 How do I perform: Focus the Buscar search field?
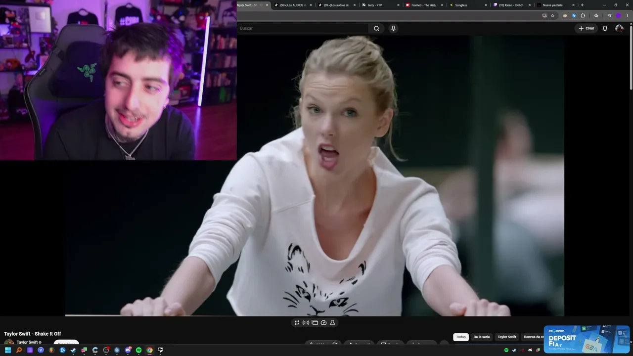303,28
